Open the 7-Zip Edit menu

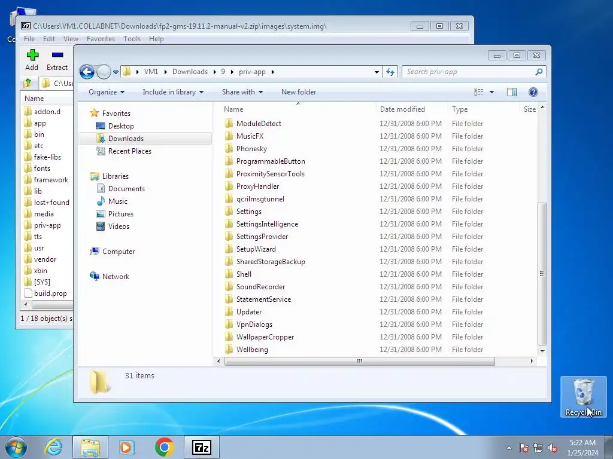(49, 39)
